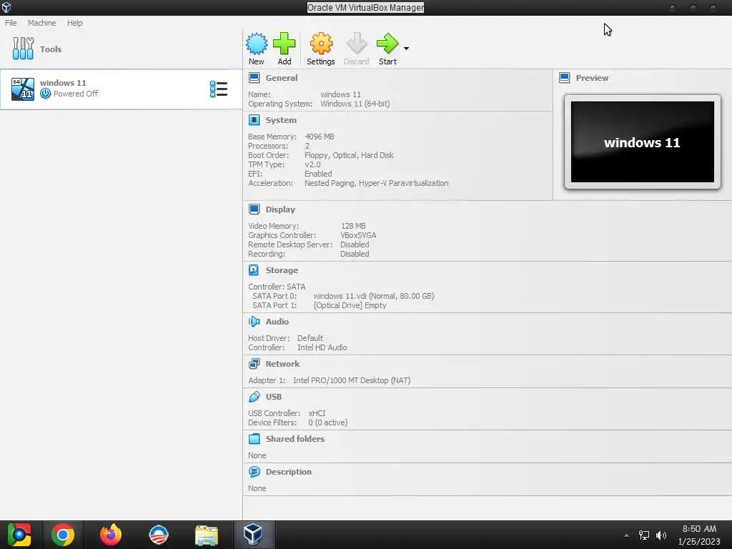Click the Audio section speaker icon

(x=254, y=322)
